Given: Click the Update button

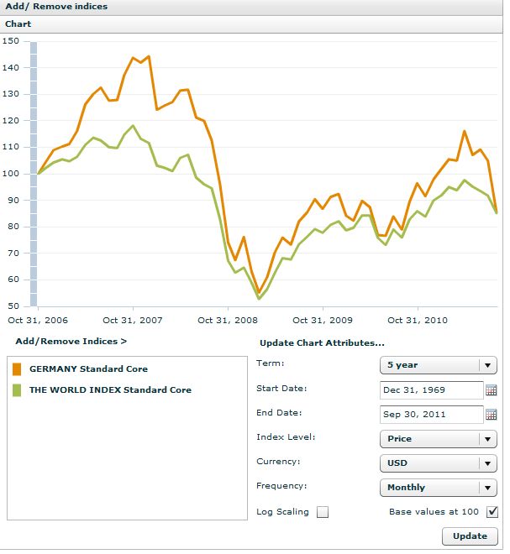Looking at the screenshot, I should [470, 536].
